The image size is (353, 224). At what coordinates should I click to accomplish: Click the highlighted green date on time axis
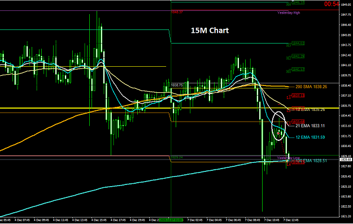click(x=171, y=220)
